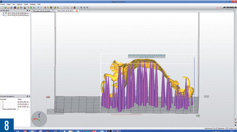Switch to the first document tab
This screenshot has height=132, width=237.
pyautogui.click(x=42, y=11)
